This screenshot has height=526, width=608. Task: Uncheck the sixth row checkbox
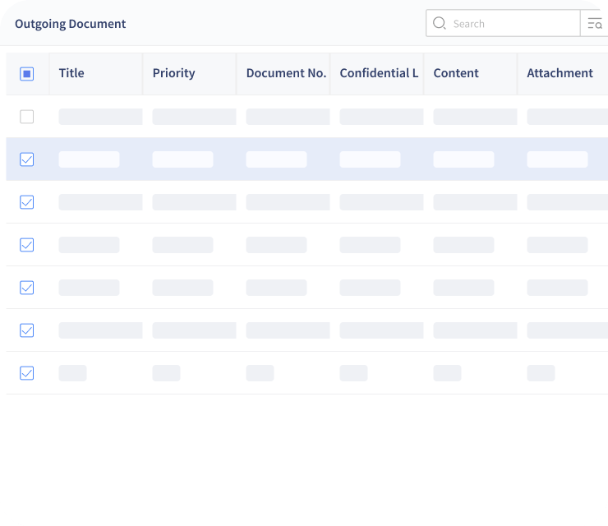[x=27, y=330]
